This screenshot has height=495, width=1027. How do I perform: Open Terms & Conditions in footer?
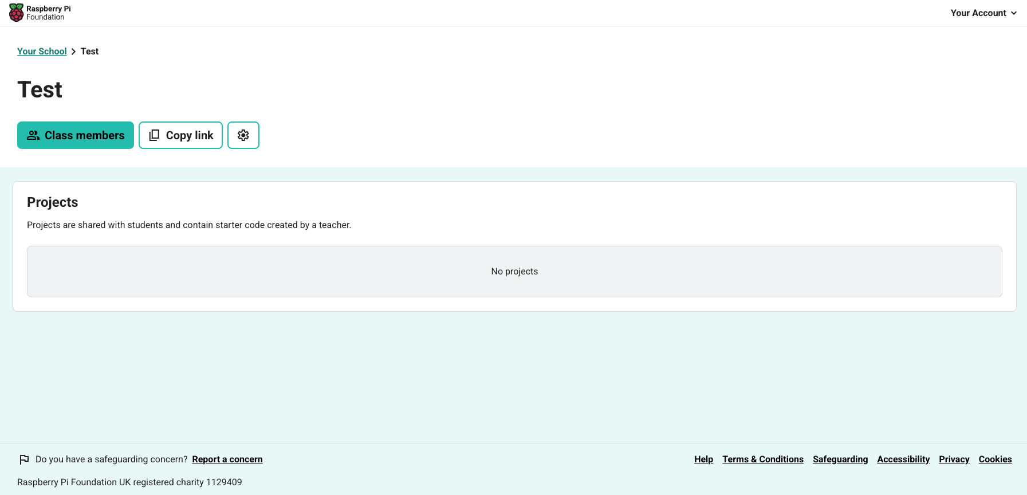pyautogui.click(x=762, y=459)
